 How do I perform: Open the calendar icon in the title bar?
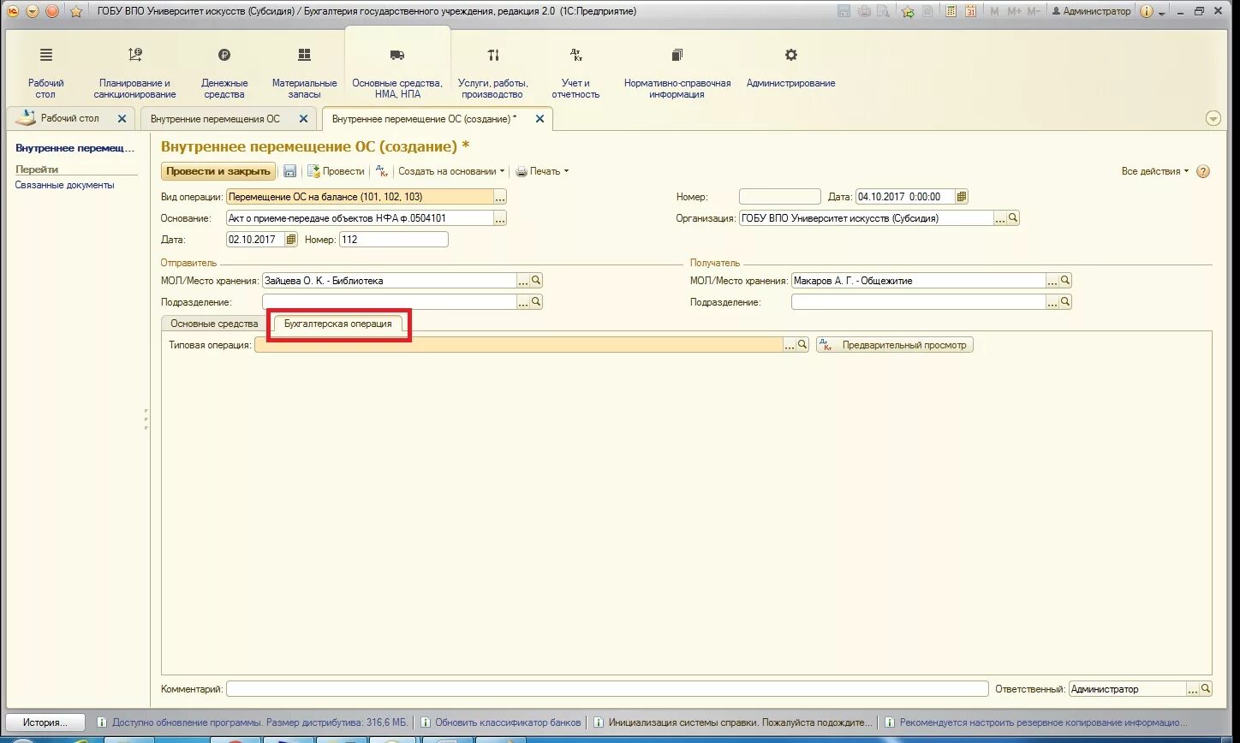pos(970,11)
